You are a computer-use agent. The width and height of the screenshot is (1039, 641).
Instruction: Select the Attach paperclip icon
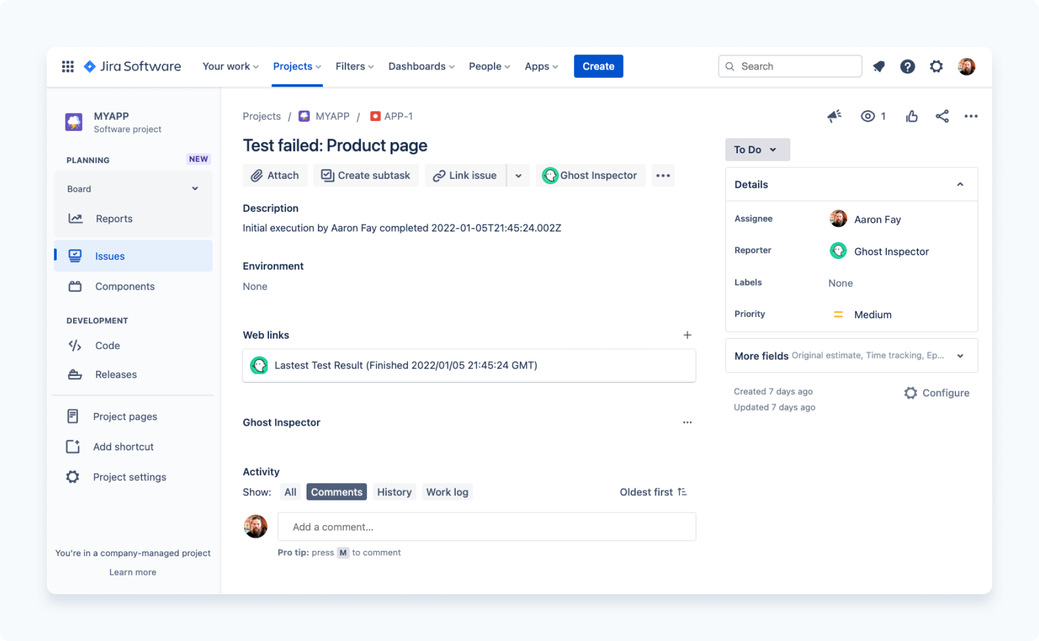[256, 175]
